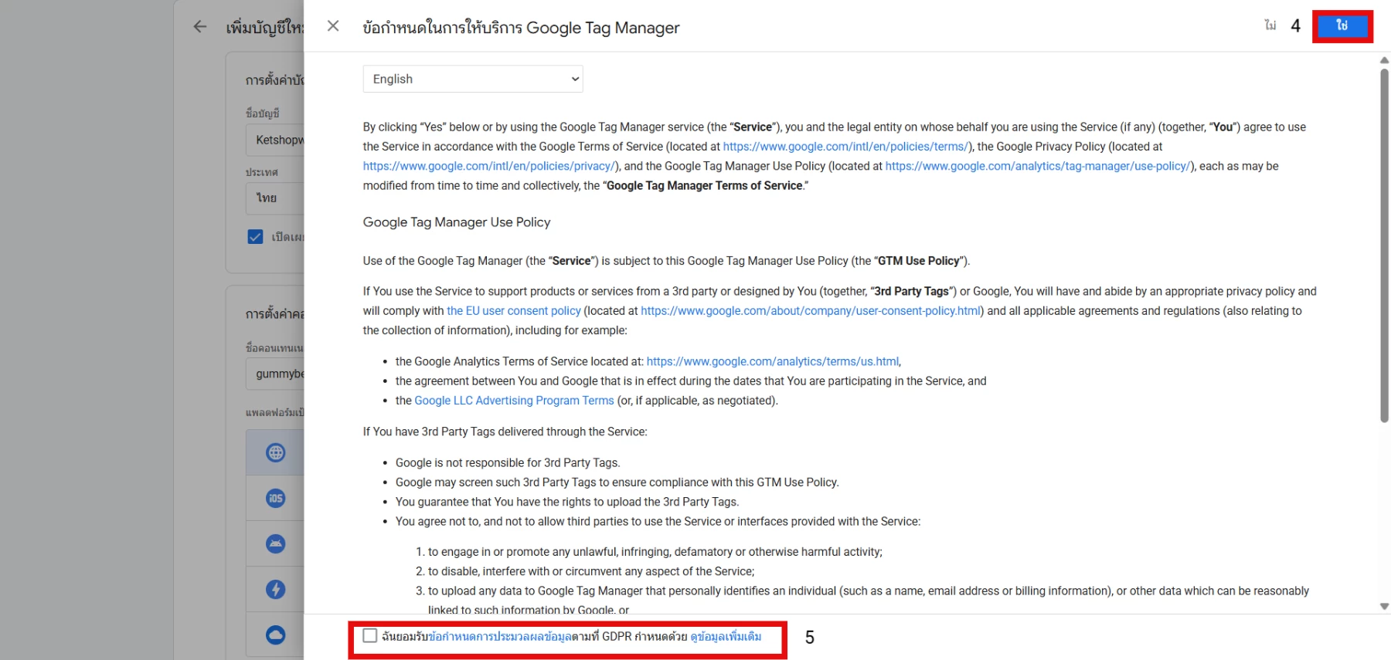Screen dimensions: 1391x660
Task: Click the ไม่ (No) button
Action: point(1270,26)
